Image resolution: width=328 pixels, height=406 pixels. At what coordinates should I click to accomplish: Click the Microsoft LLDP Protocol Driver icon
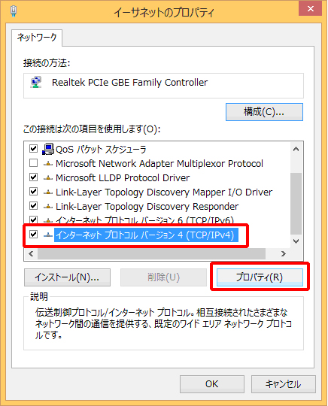pos(48,178)
